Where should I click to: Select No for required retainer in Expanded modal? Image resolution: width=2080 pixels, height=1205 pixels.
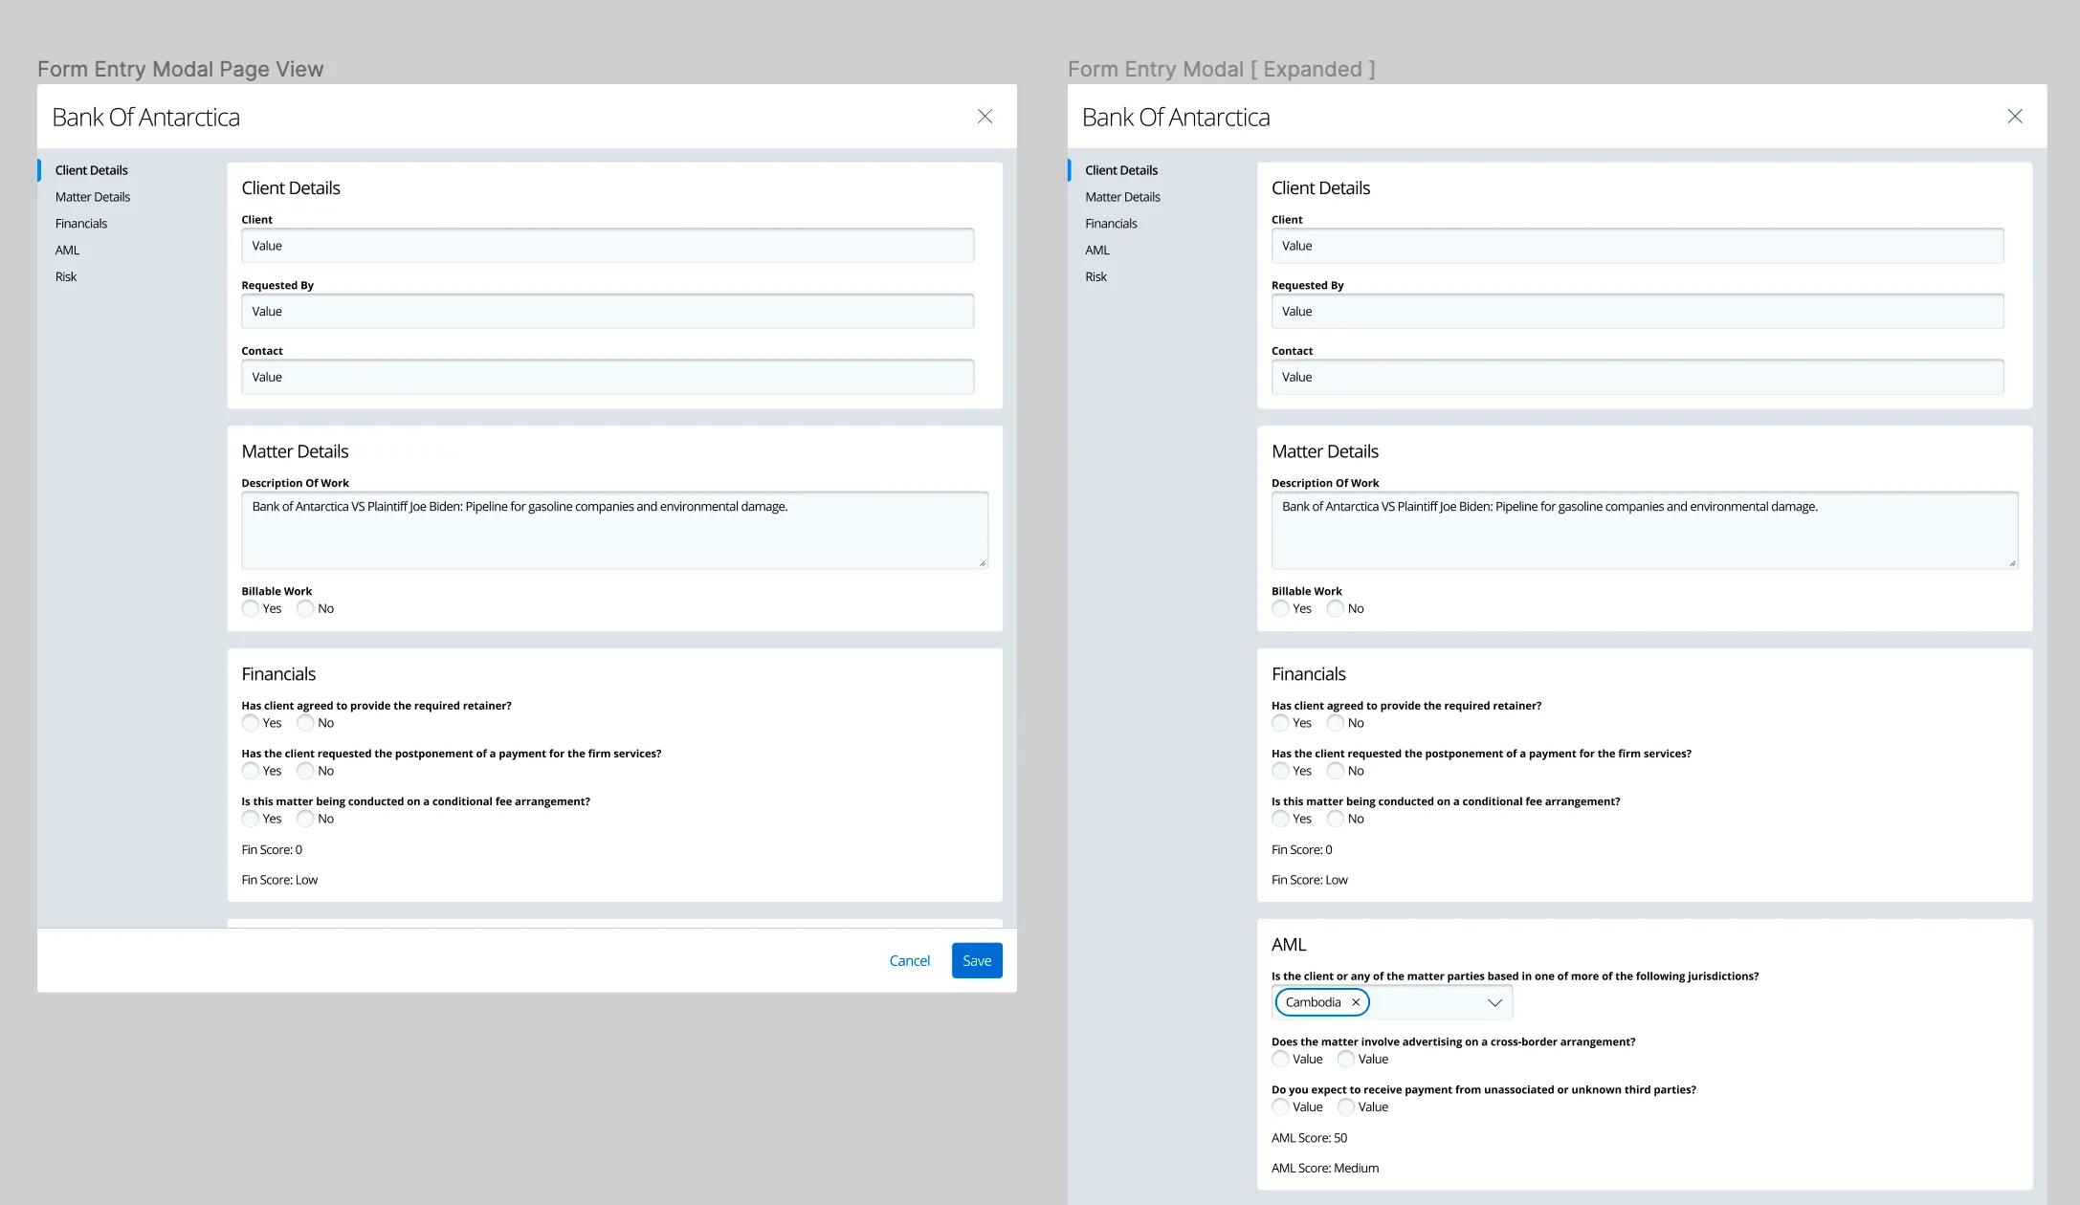[x=1336, y=723]
